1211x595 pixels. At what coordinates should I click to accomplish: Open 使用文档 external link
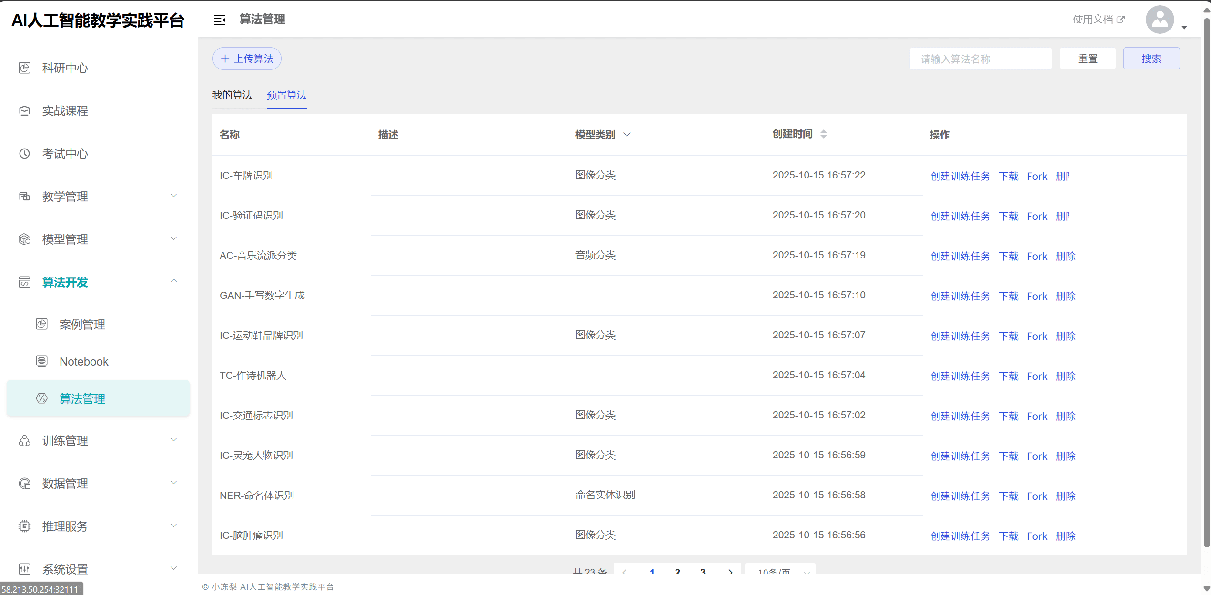(x=1098, y=20)
